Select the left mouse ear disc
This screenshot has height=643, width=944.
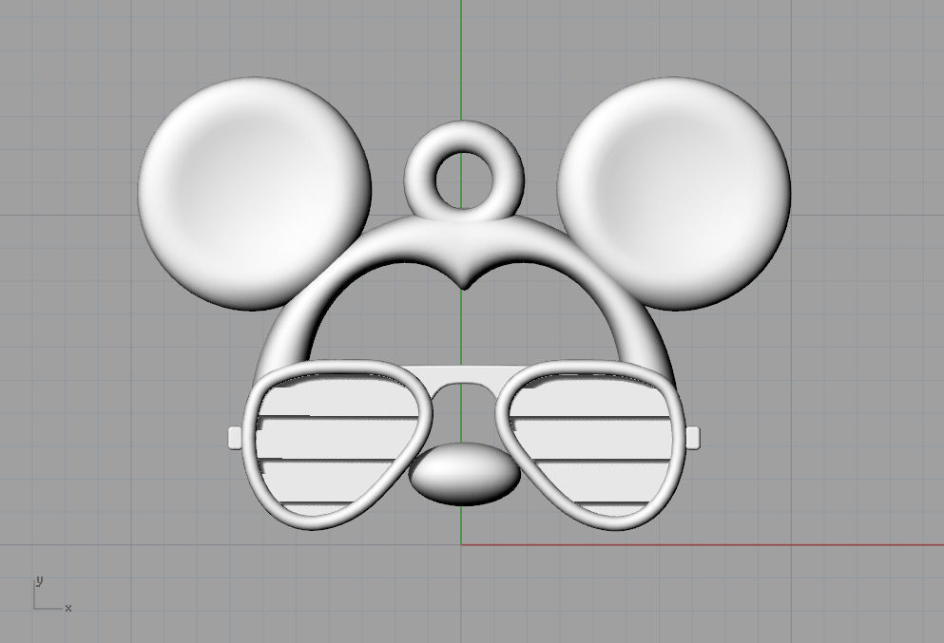(x=254, y=194)
